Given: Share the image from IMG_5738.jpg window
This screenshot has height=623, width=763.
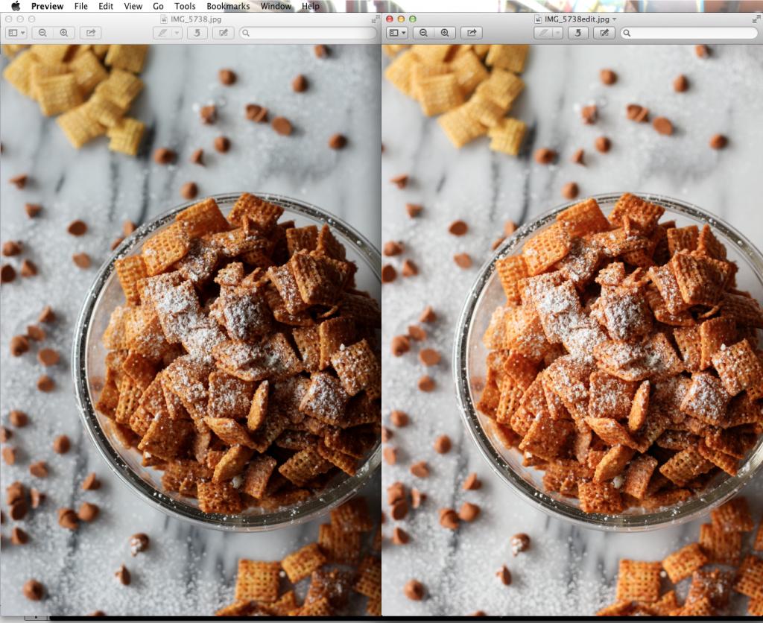Looking at the screenshot, I should tap(90, 33).
